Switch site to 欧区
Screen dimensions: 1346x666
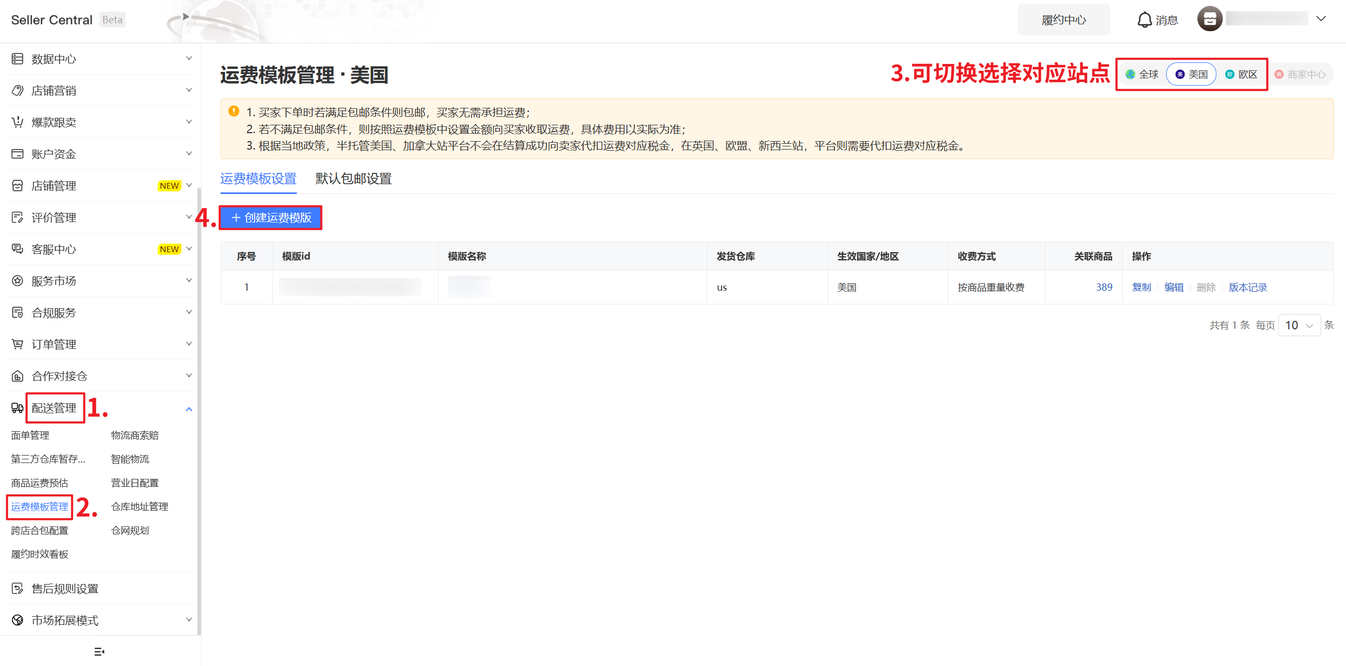1241,75
